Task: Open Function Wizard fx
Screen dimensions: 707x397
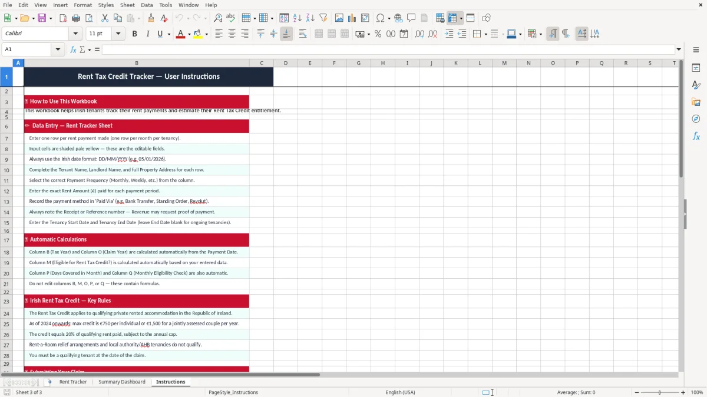Action: [x=73, y=49]
